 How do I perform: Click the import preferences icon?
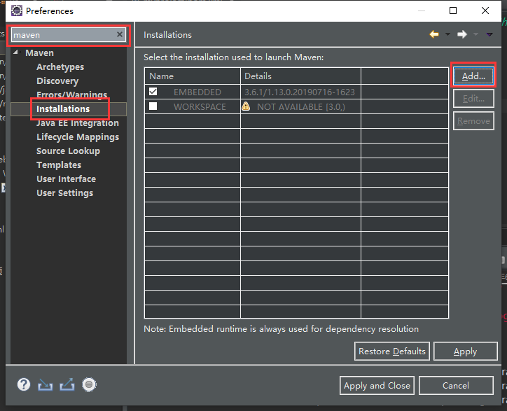point(46,384)
